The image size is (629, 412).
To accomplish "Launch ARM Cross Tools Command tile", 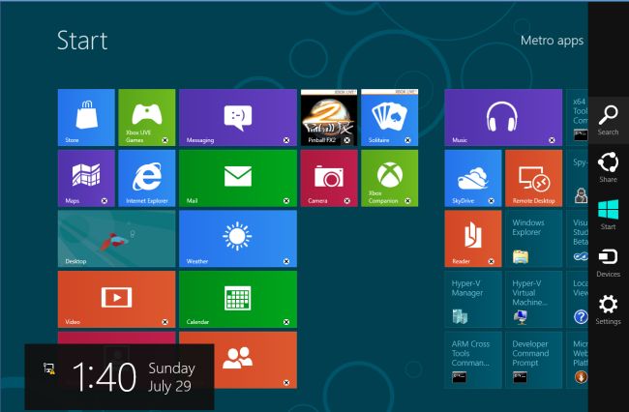I will tap(473, 360).
